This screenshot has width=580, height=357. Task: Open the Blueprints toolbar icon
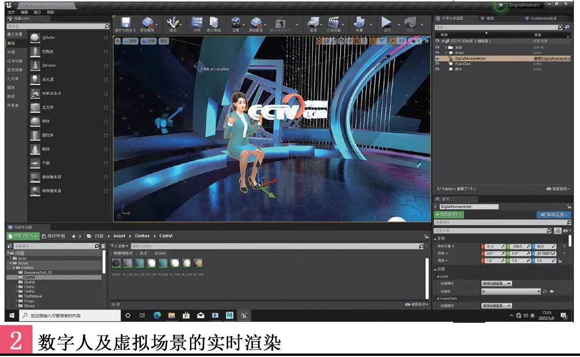[x=314, y=23]
